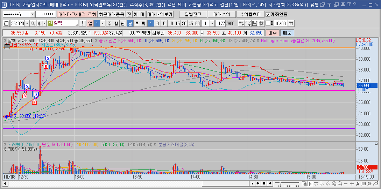This screenshot has width=381, height=189.
Task: Select the 일 daily chart period toggle
Action: [90, 23]
